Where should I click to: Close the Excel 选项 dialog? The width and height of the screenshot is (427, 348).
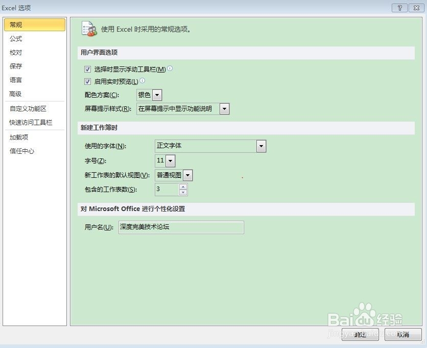pyautogui.click(x=416, y=8)
